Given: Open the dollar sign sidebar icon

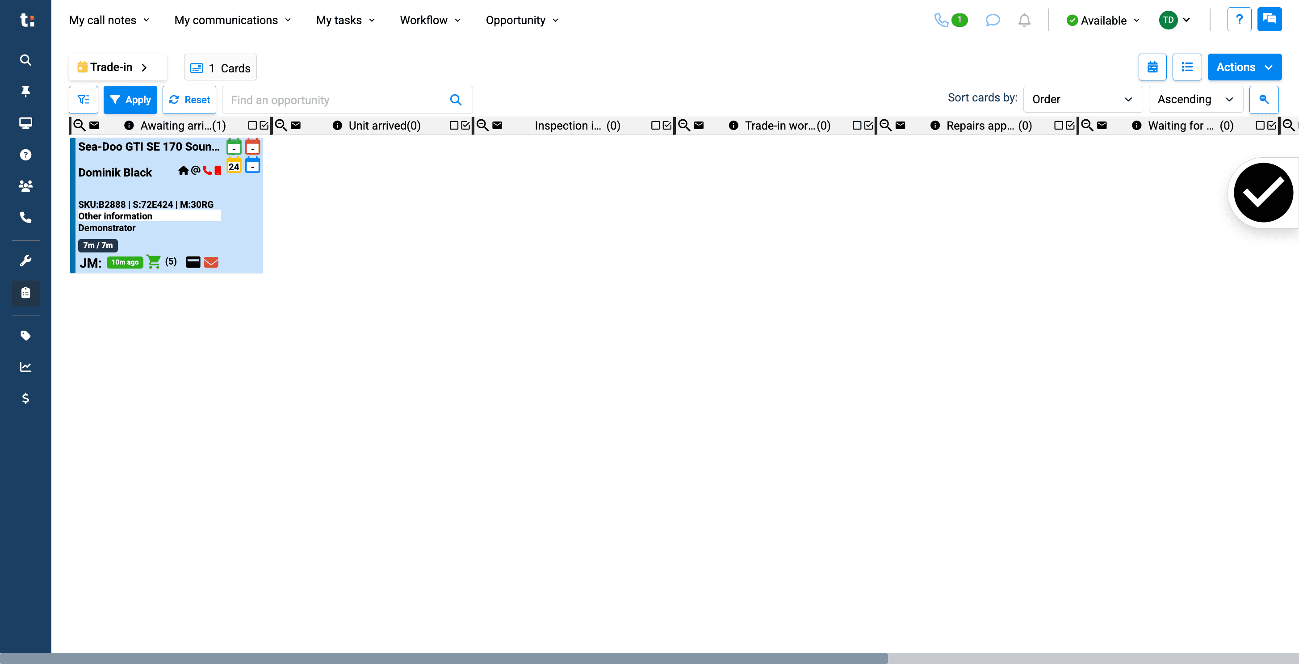Looking at the screenshot, I should point(26,398).
